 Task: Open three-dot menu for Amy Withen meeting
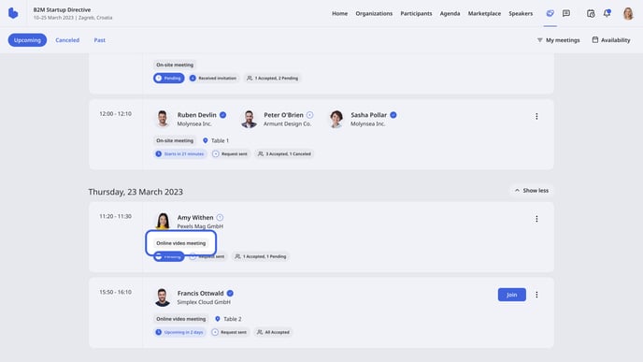tap(536, 219)
